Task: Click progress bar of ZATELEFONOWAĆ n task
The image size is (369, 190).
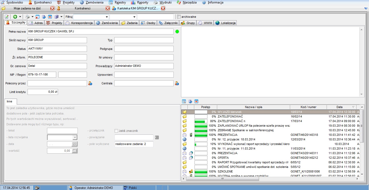Action: tap(201, 121)
